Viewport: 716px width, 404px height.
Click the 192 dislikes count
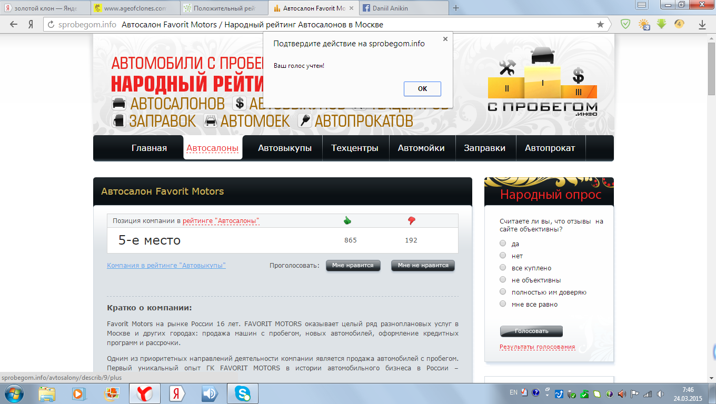(x=411, y=240)
